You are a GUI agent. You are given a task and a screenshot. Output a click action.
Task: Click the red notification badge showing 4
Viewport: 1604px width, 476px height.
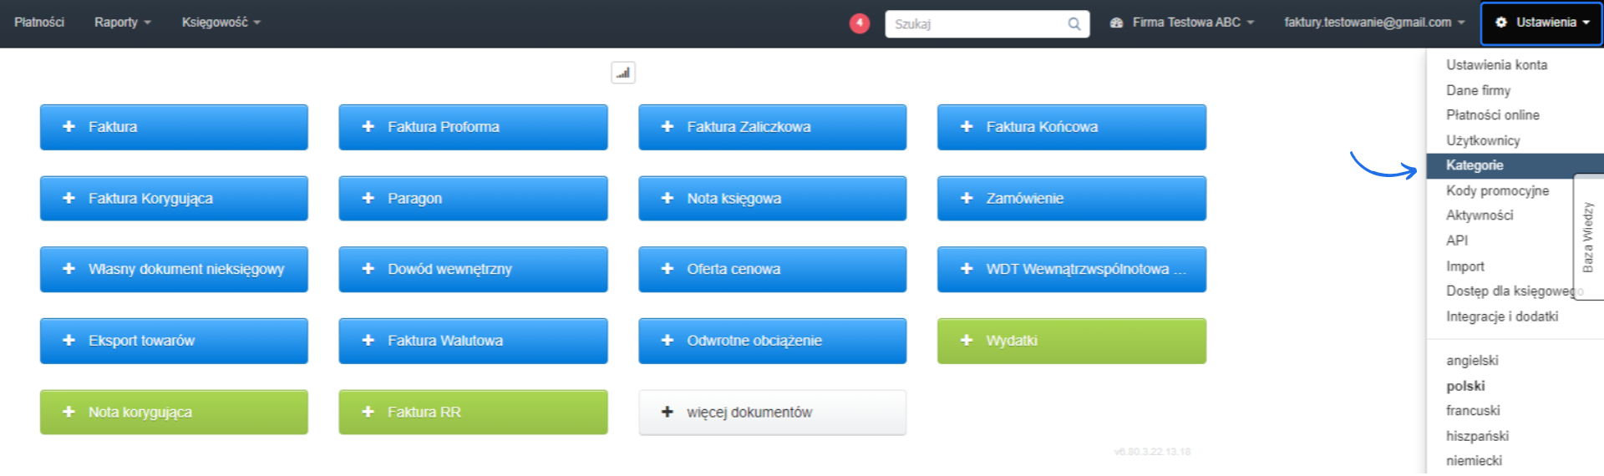(859, 23)
